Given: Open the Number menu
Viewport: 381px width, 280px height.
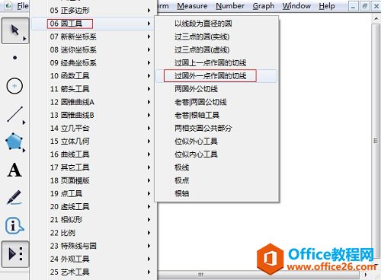Looking at the screenshot, I should point(230,5).
